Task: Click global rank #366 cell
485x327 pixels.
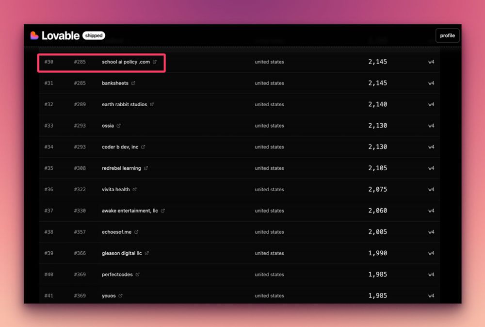Action: (80, 253)
